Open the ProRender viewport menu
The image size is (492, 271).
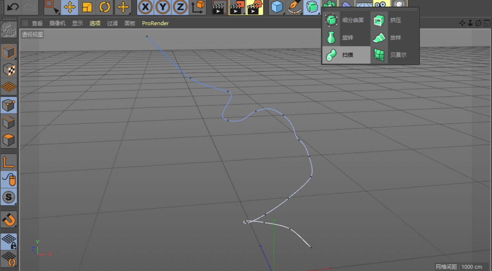[x=155, y=23]
